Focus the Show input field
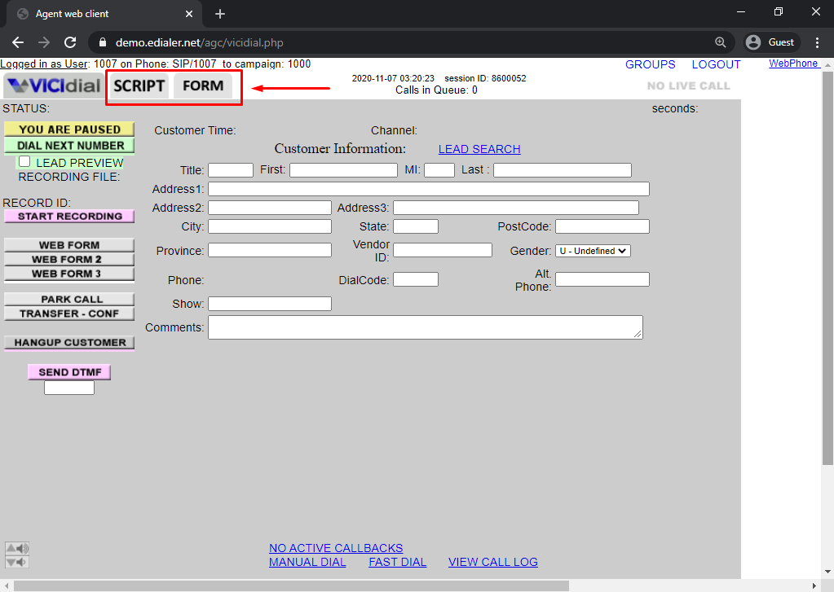The height and width of the screenshot is (592, 834). pos(270,304)
